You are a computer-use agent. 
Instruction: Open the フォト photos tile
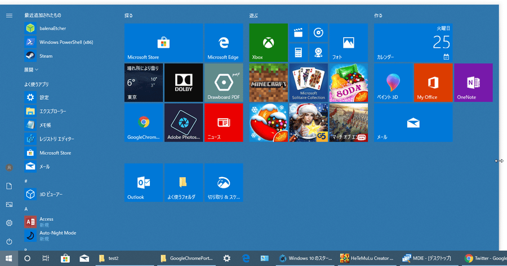coord(349,43)
